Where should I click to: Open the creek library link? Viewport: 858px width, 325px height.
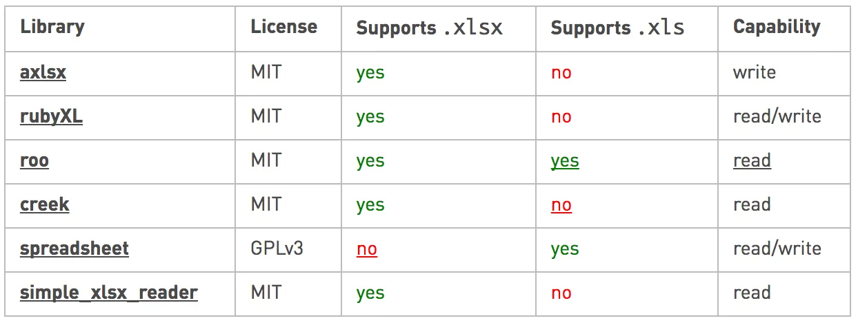[44, 205]
